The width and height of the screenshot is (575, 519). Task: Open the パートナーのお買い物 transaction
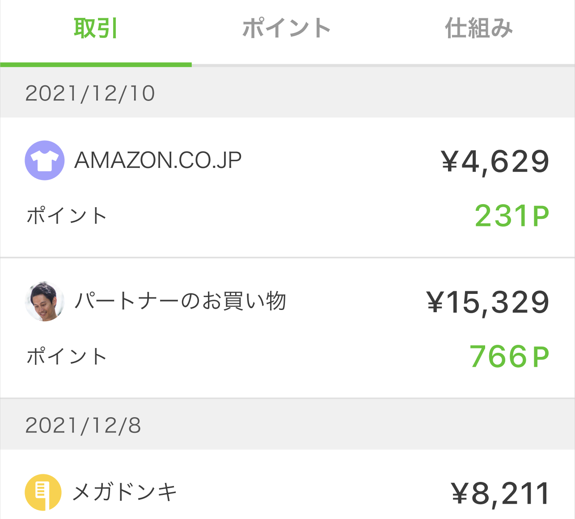180,301
